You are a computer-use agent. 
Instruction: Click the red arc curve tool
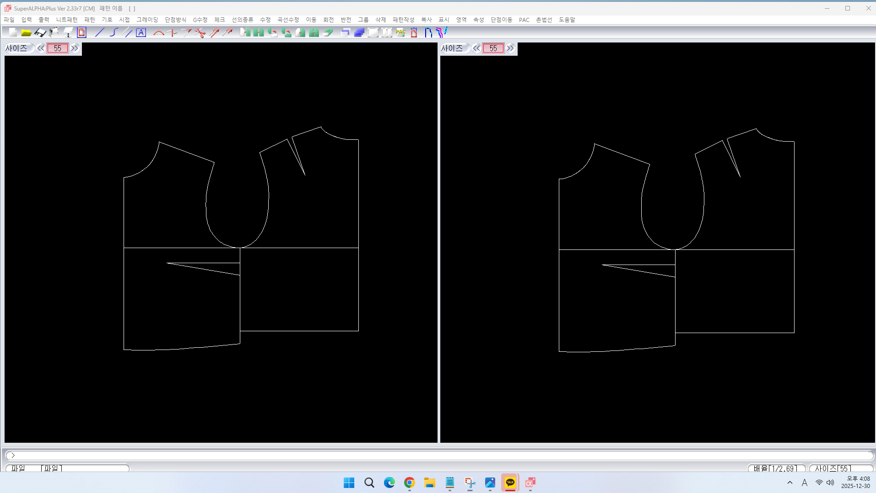click(x=158, y=32)
